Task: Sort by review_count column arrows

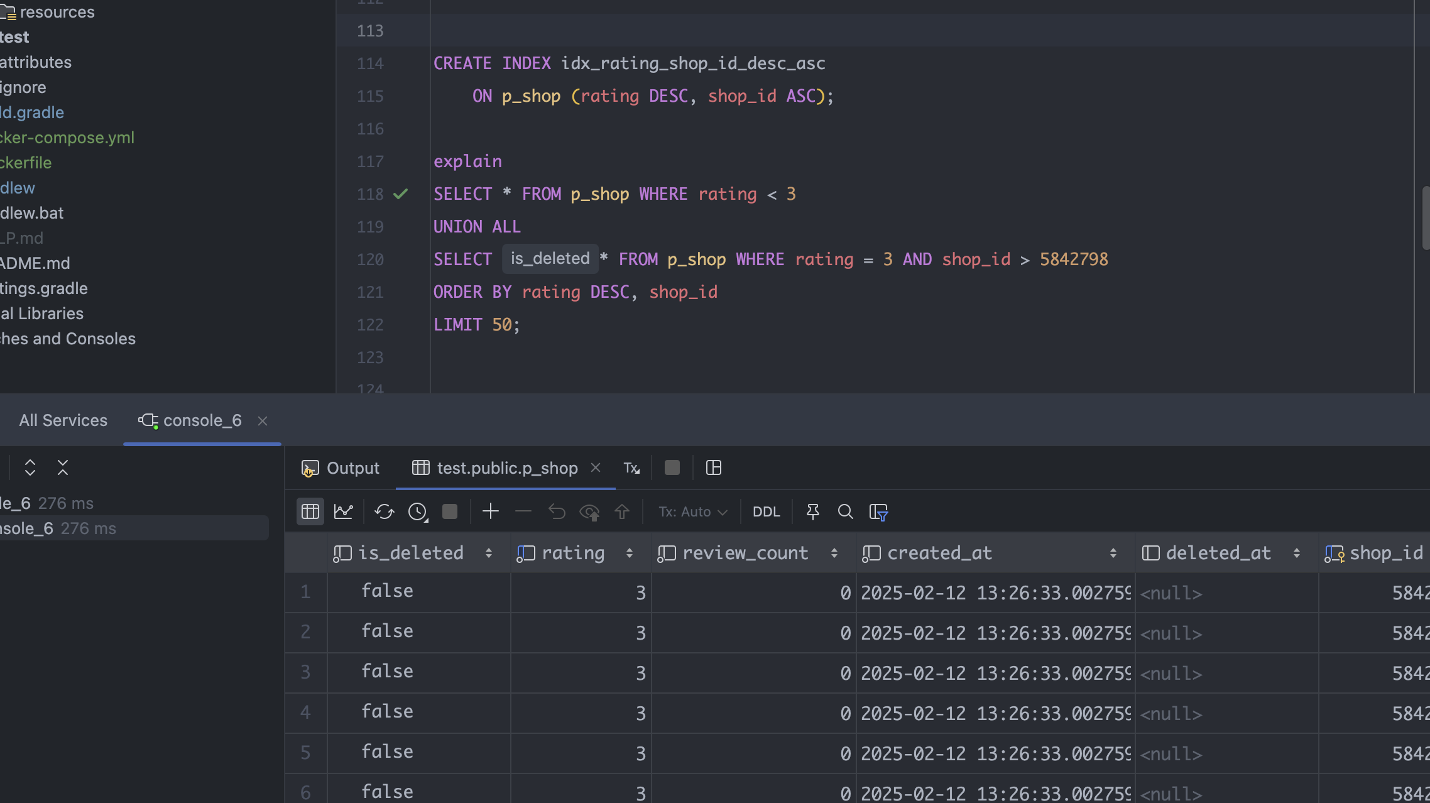Action: pyautogui.click(x=834, y=553)
